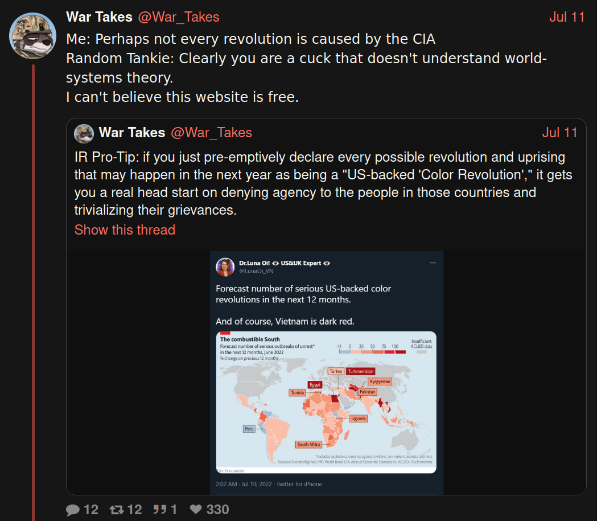Screen dimensions: 597x521
Task: Click 'Show this thread' link
Action: tap(125, 230)
